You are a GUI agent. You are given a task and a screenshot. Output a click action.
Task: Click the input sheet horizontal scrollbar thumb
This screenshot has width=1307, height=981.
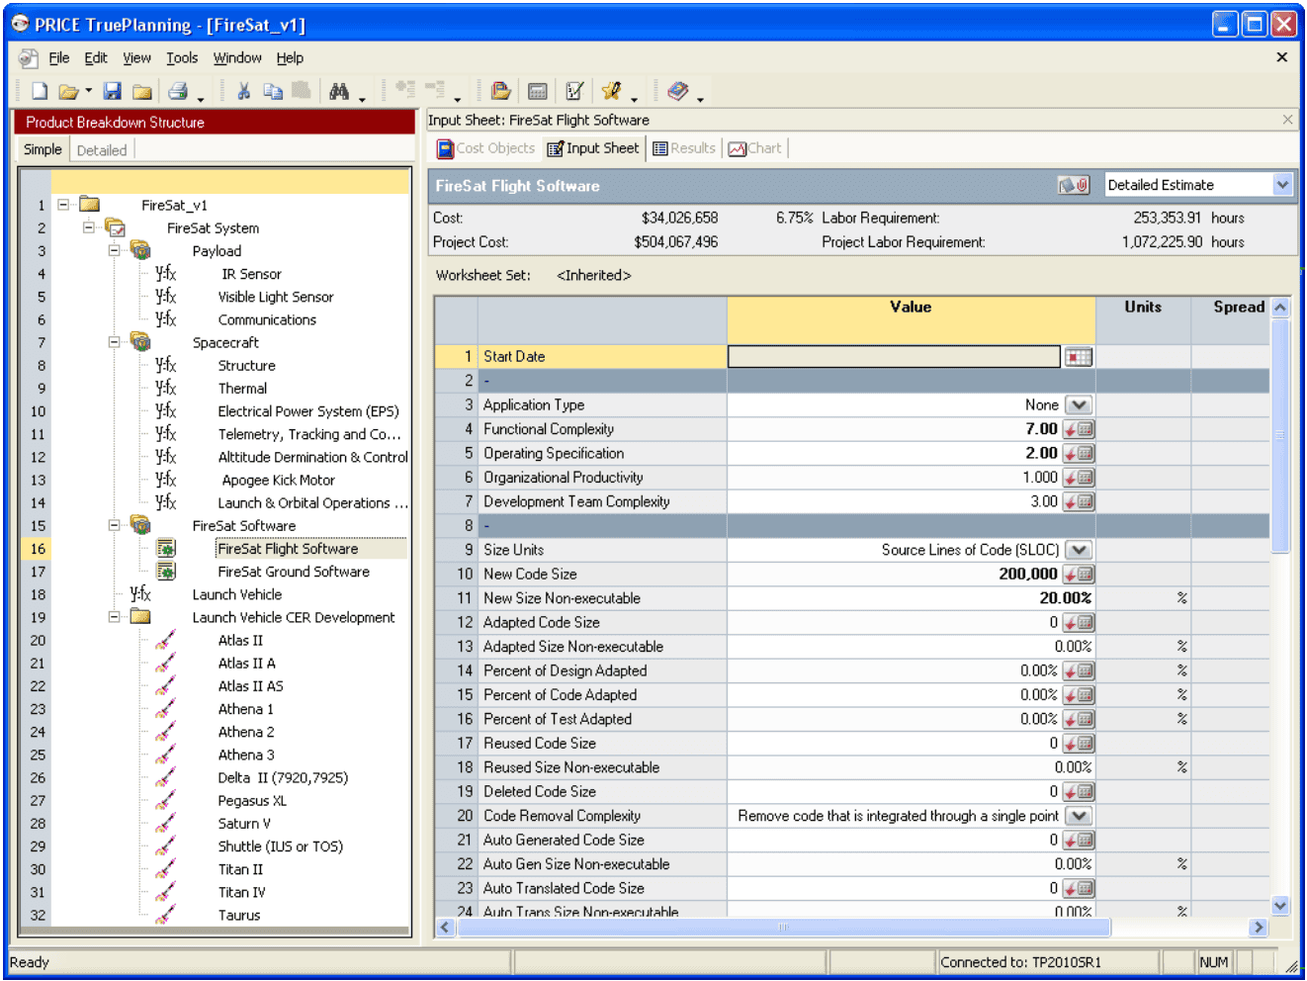pos(783,928)
